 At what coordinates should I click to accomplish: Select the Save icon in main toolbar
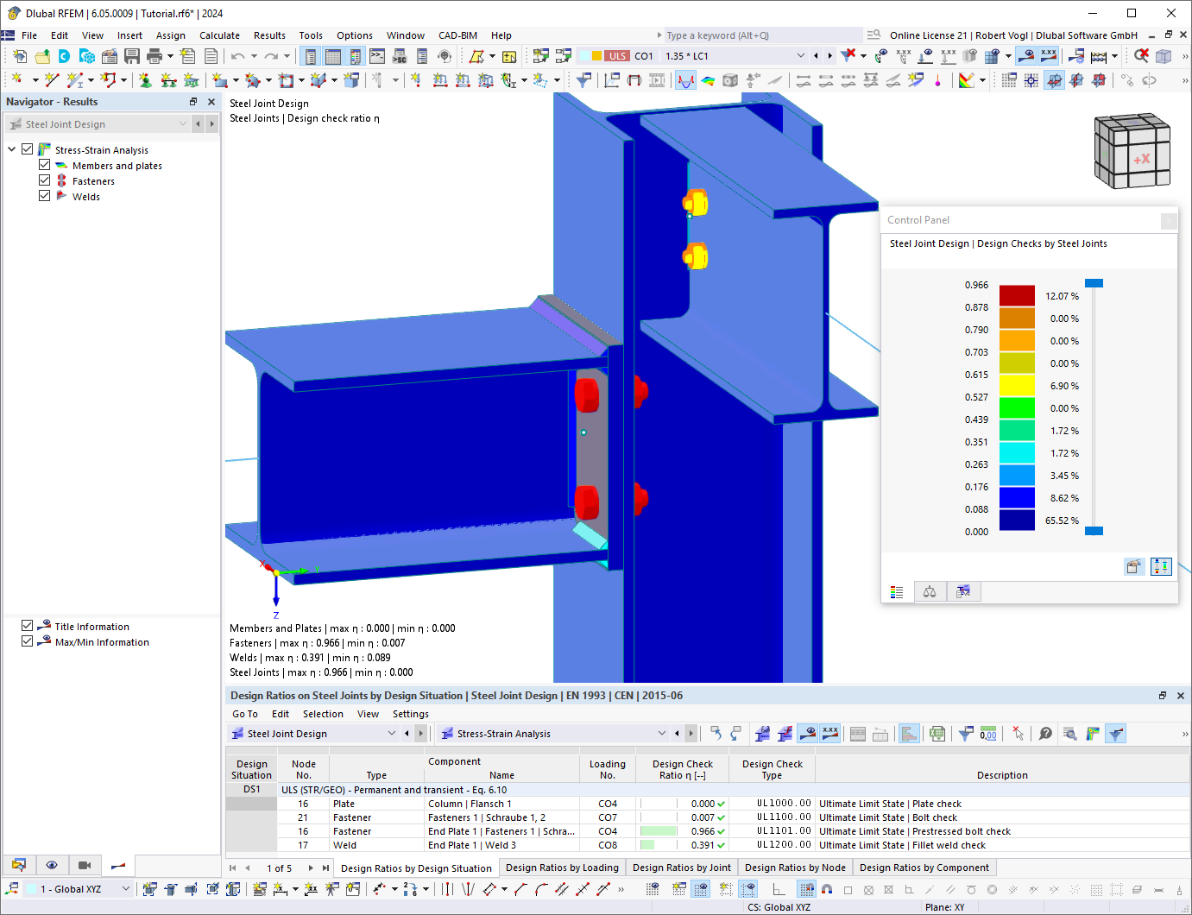[x=131, y=54]
